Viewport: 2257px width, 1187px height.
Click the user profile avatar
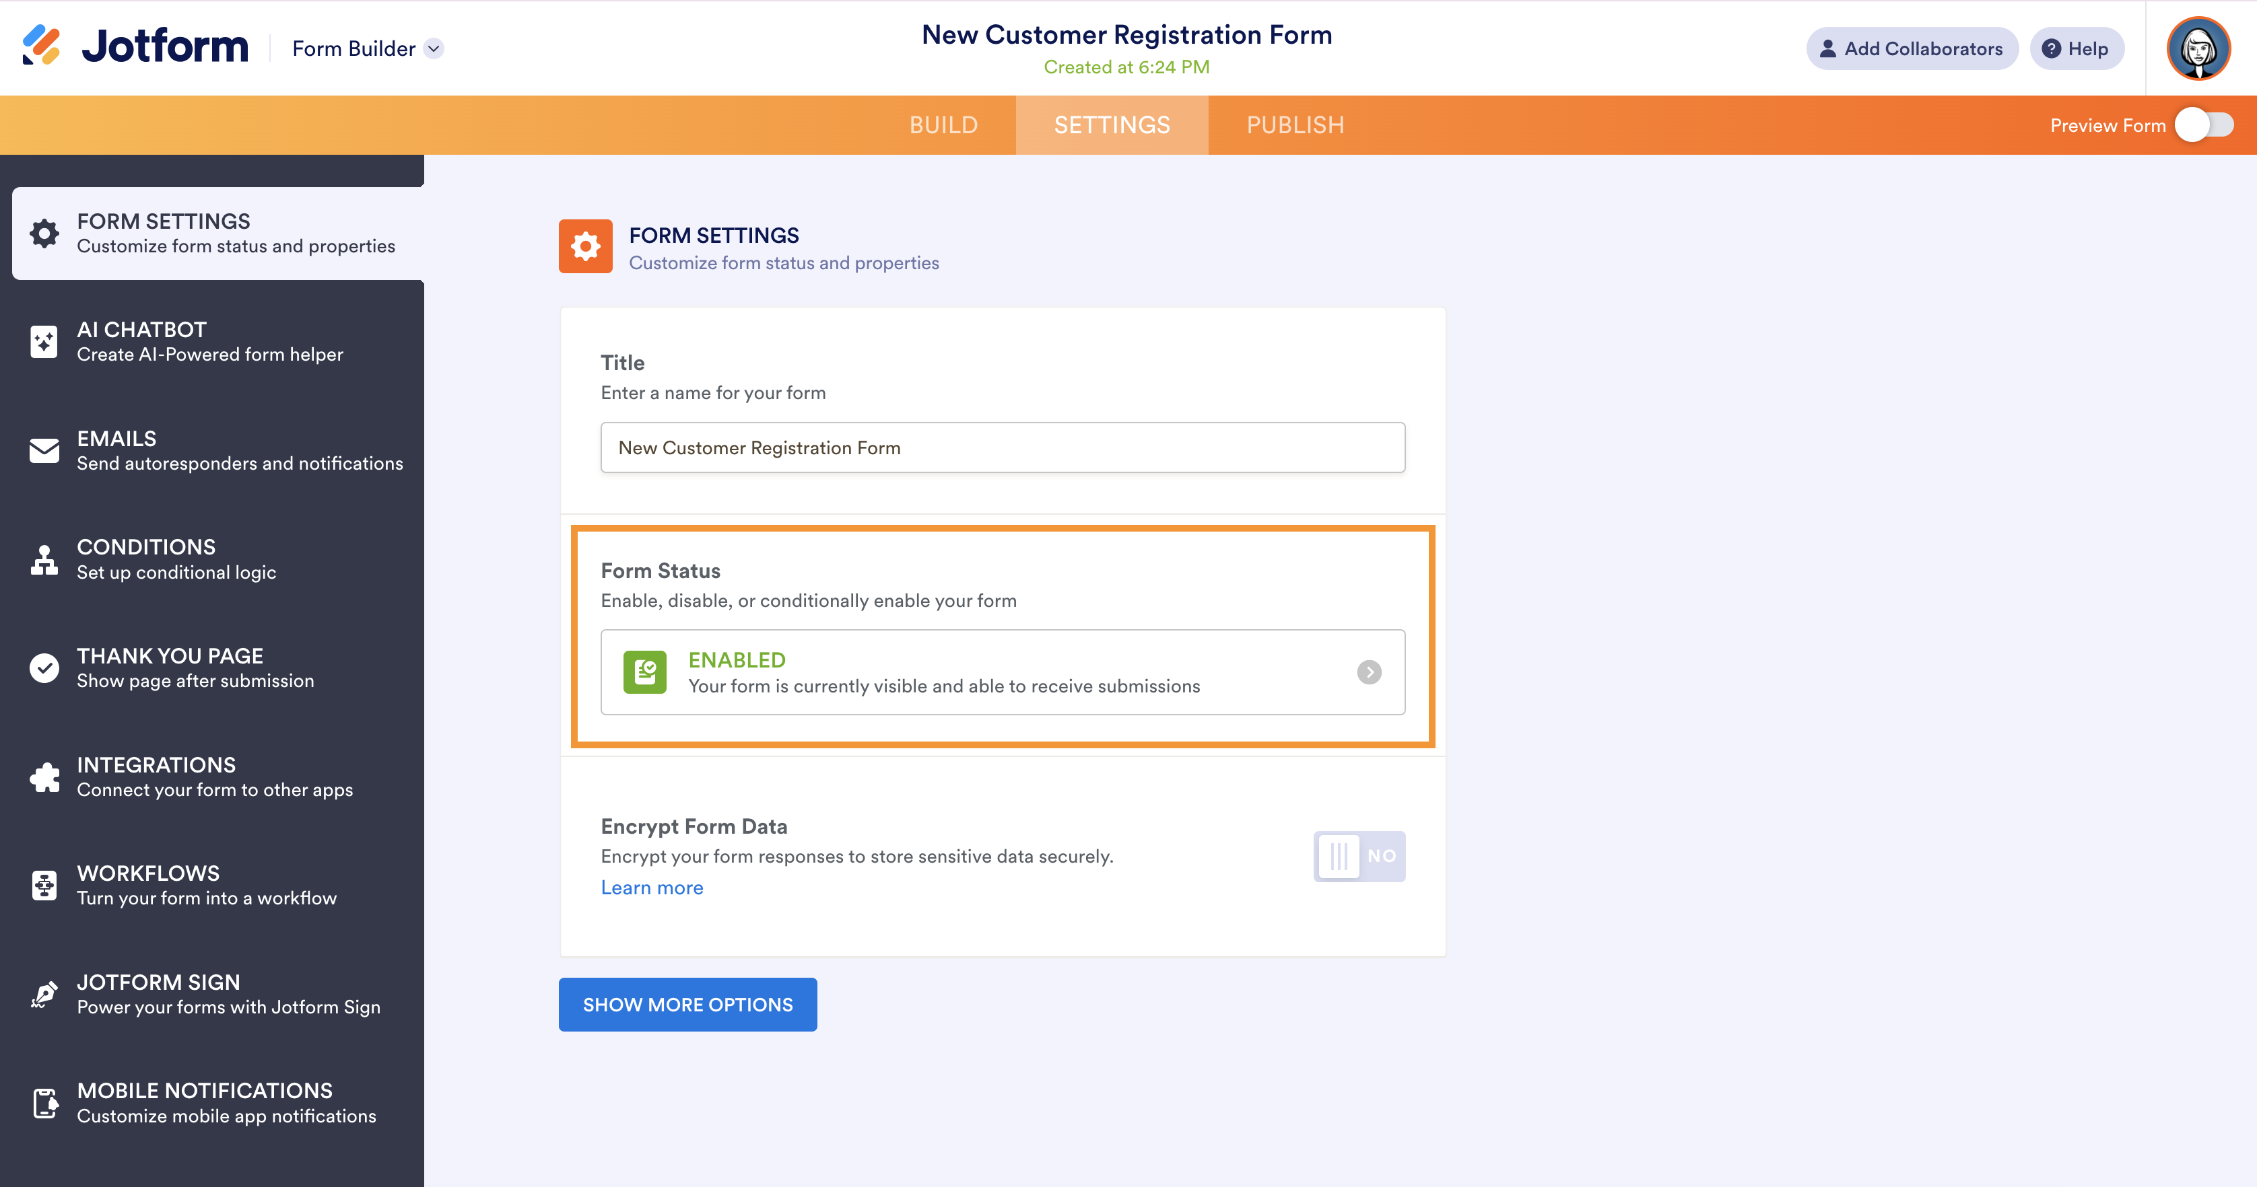2198,48
